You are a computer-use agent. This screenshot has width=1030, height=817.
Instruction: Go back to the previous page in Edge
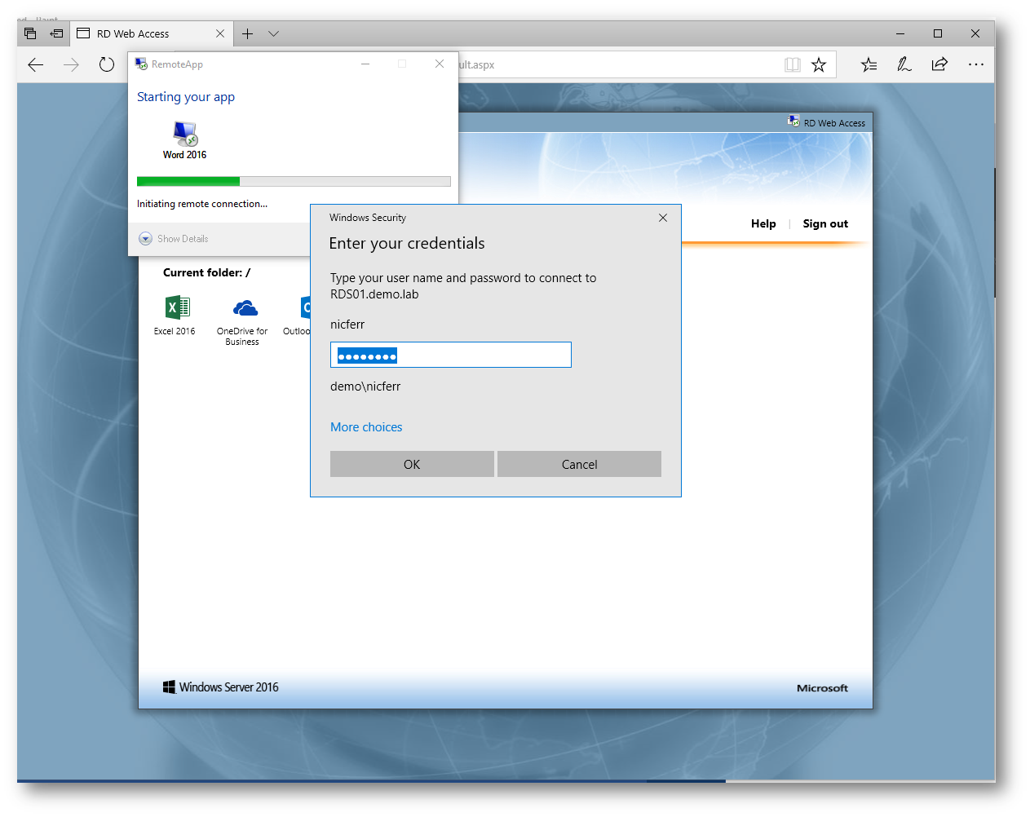coord(35,64)
